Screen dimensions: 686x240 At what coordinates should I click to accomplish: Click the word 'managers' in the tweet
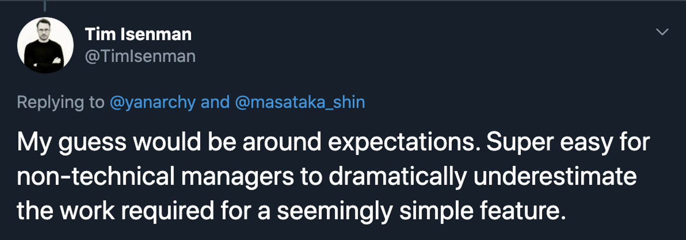point(237,177)
